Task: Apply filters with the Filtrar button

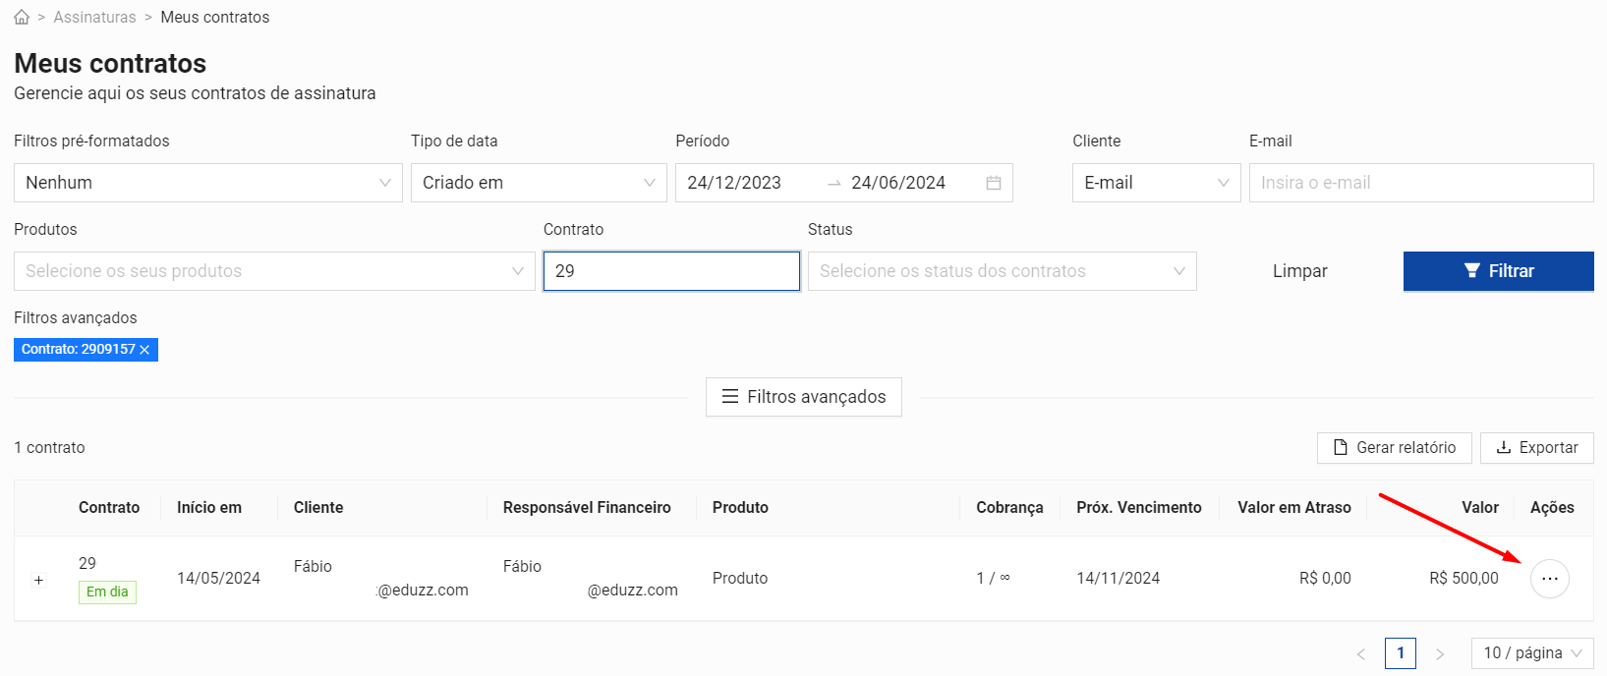Action: coord(1498,271)
